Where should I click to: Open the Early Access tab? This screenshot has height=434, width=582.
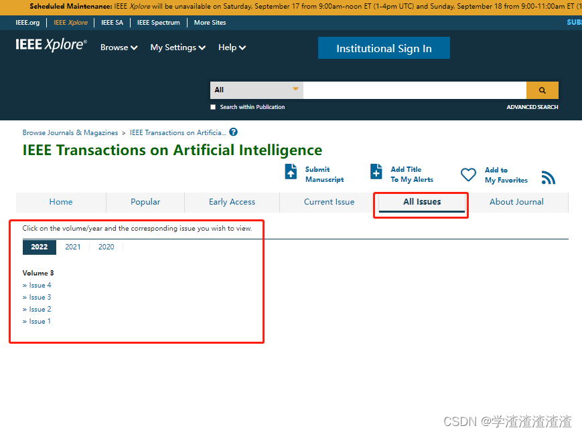coord(232,202)
